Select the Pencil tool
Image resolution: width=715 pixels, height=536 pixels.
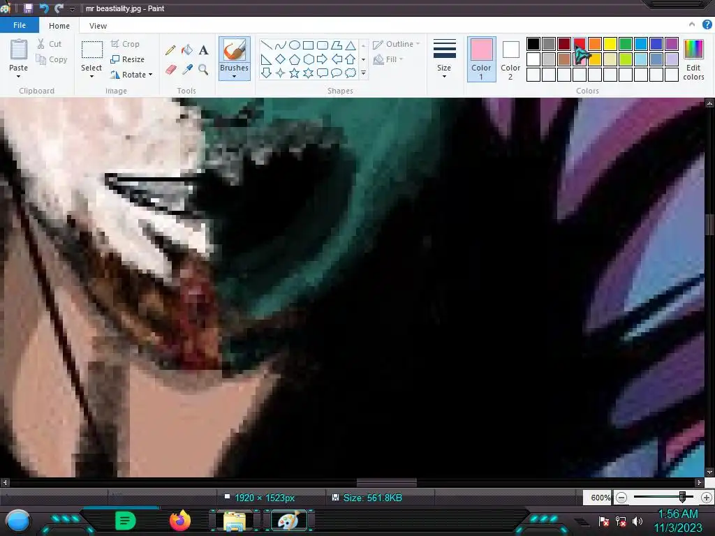click(170, 50)
